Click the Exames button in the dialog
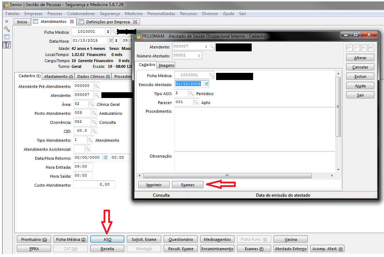Image resolution: width=384 pixels, height=257 pixels. pos(188,185)
